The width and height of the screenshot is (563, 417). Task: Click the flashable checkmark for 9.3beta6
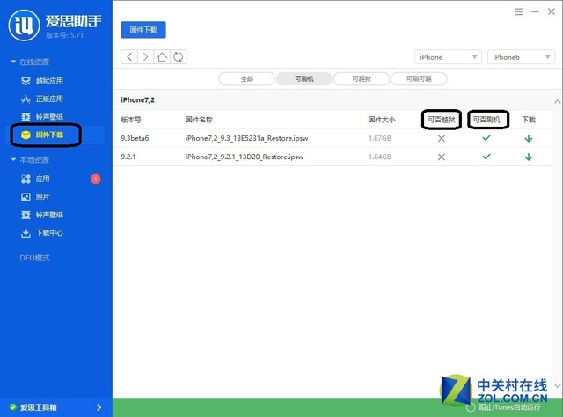click(x=486, y=138)
